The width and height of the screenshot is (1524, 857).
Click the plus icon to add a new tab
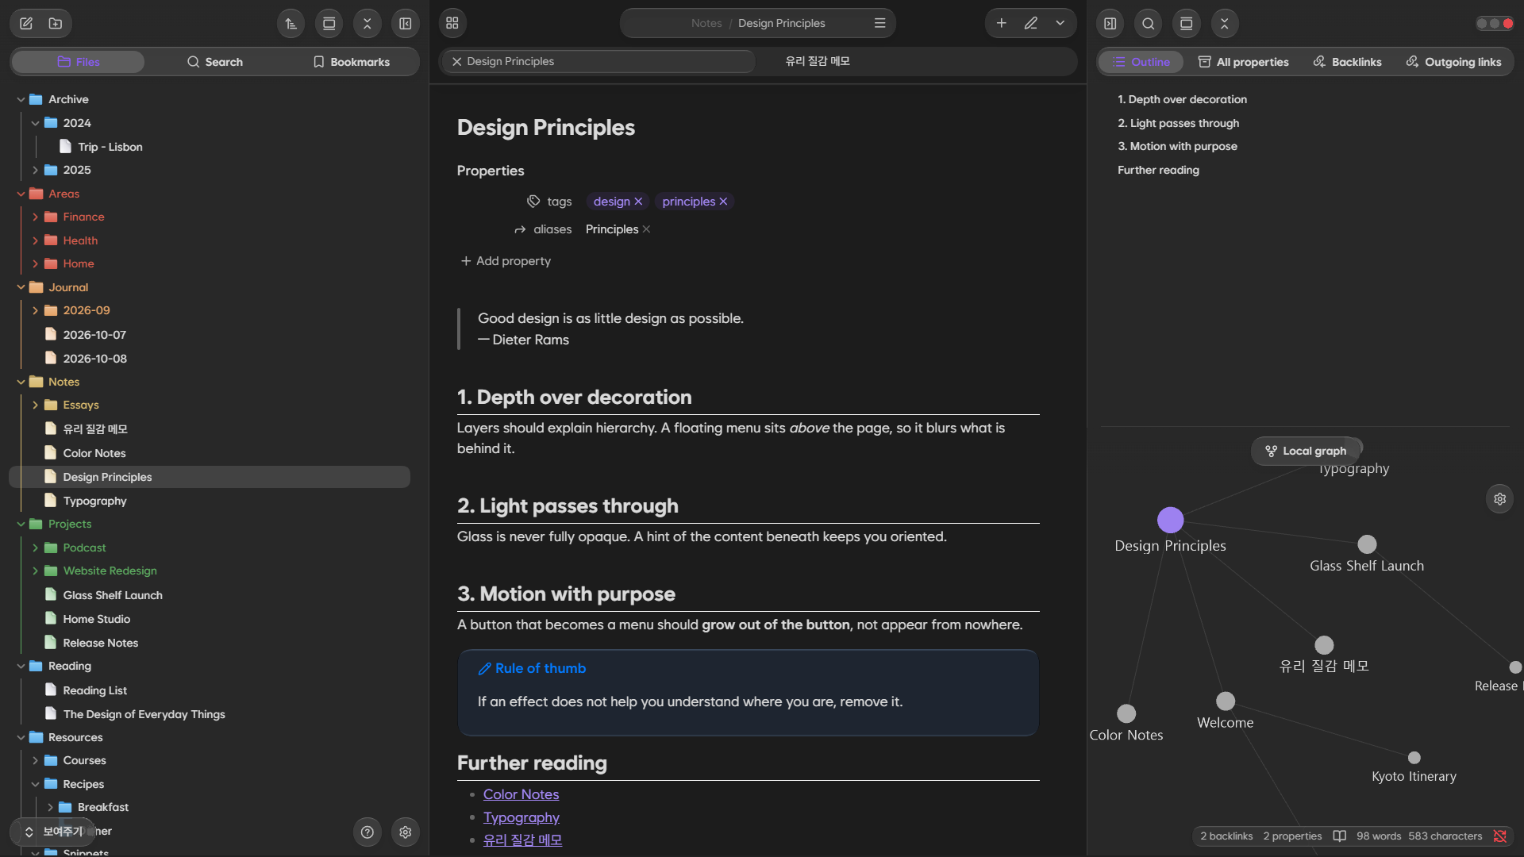point(1002,24)
